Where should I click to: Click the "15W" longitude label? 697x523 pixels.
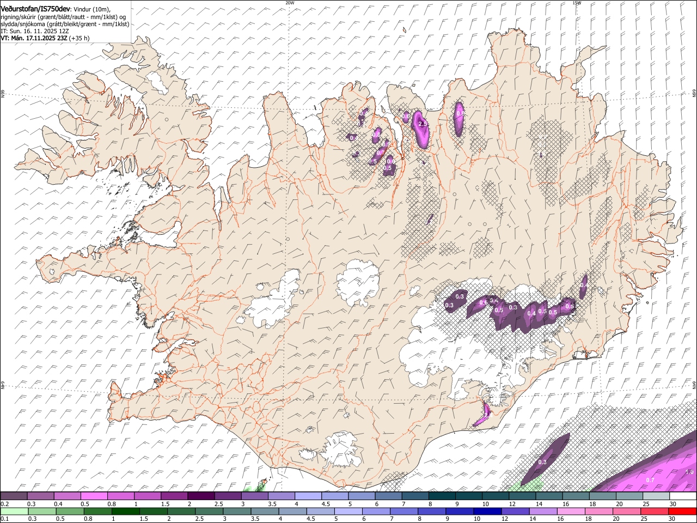(577, 3)
